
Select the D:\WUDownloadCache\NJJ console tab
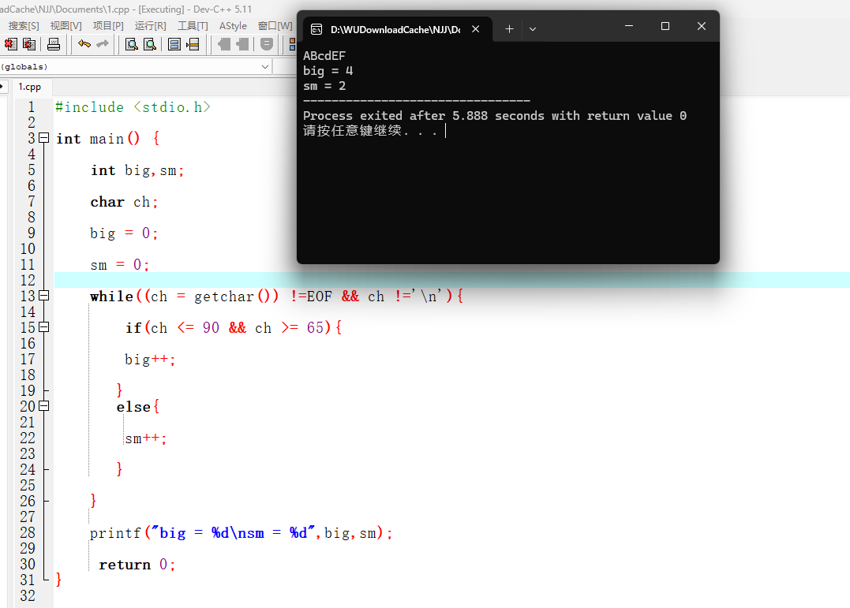click(395, 29)
